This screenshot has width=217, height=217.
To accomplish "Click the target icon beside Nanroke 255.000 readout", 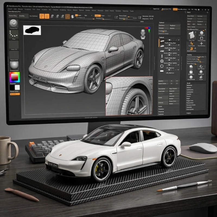I will [139, 17].
